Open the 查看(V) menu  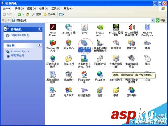click(x=32, y=8)
